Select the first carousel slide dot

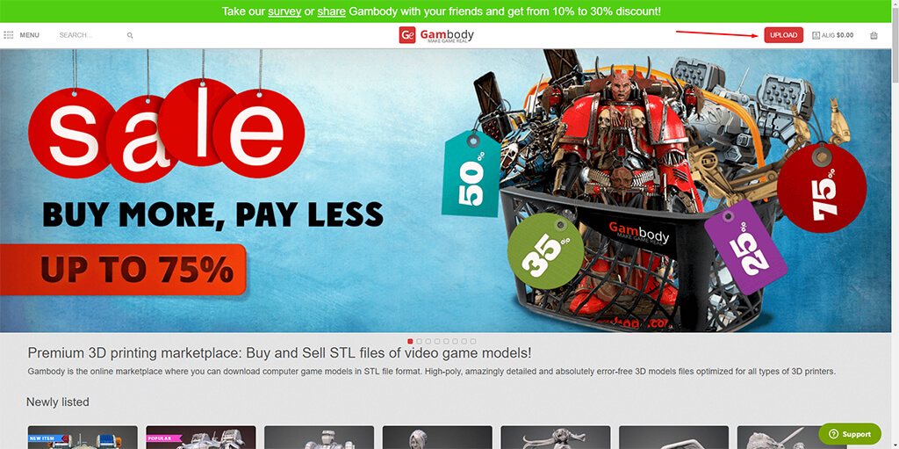(410, 341)
